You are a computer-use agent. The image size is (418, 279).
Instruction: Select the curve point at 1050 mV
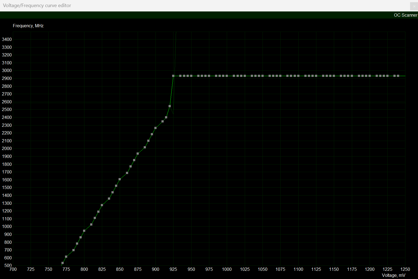tap(263, 76)
